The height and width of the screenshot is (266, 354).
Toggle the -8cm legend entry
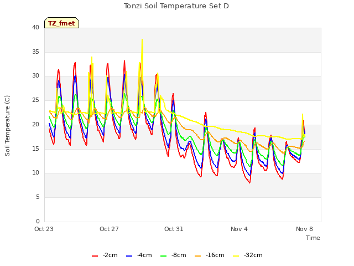click(173, 255)
